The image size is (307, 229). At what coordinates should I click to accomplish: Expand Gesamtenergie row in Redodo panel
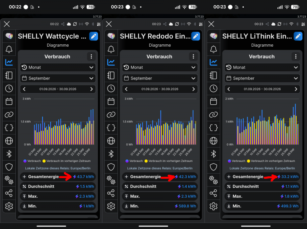tap(160, 177)
